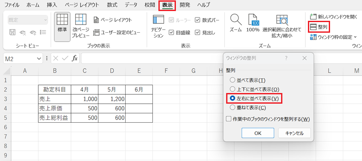Check 作業中のブックのウィンドウを整列する checkbox
This screenshot has width=362, height=161.
229,119
